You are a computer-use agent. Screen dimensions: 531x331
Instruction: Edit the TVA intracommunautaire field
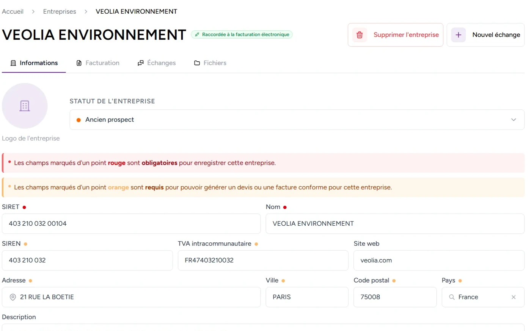(x=263, y=261)
